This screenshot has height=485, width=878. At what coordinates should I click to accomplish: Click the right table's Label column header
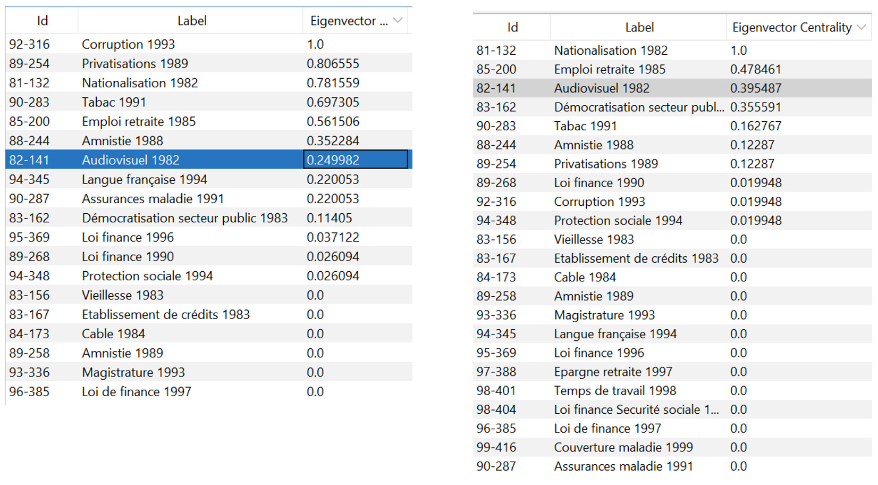click(x=639, y=27)
